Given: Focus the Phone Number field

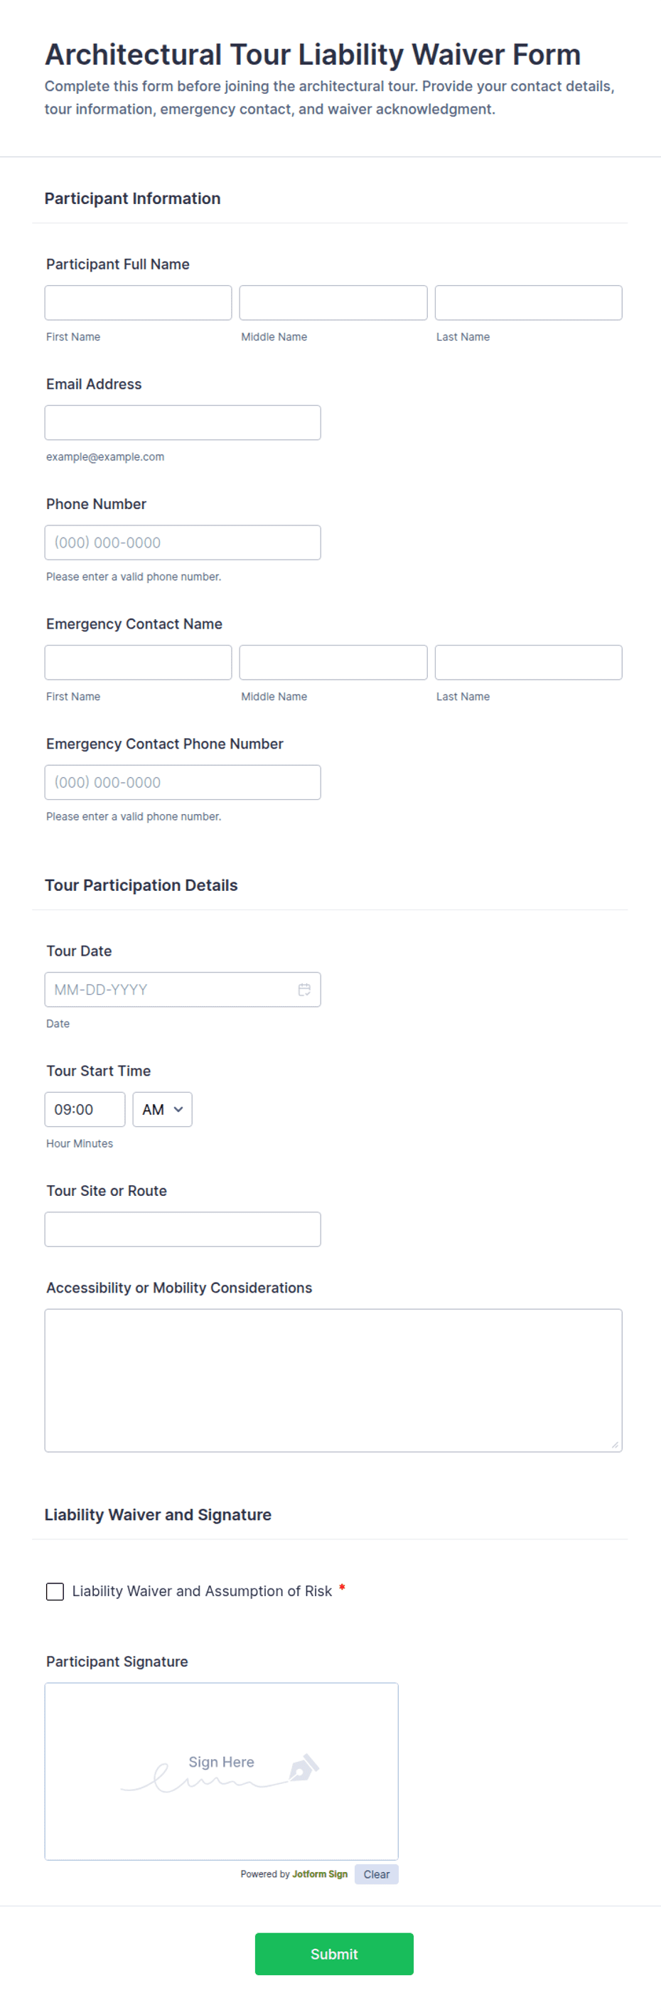Looking at the screenshot, I should [183, 542].
